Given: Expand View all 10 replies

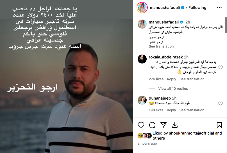Looking at the screenshot, I should [x=173, y=88].
